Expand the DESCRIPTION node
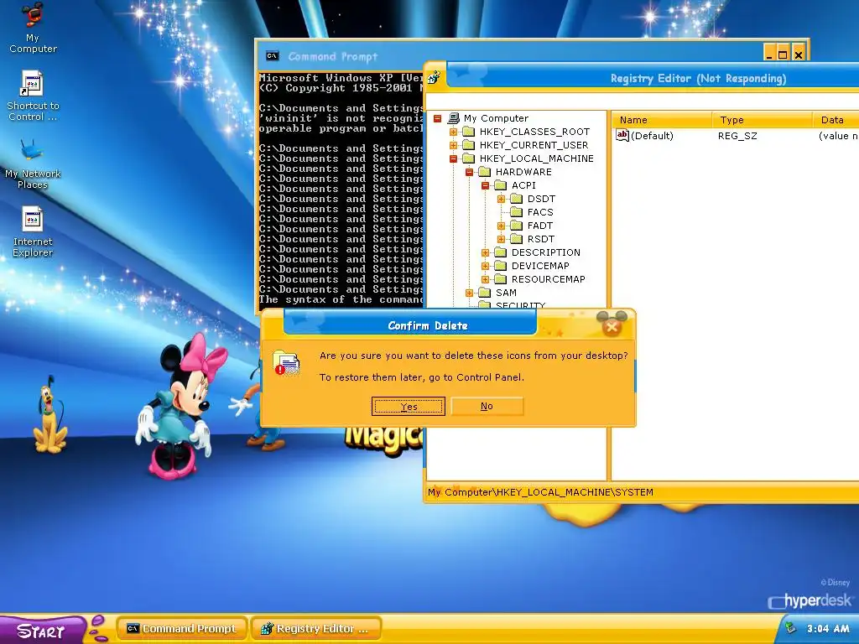This screenshot has width=859, height=644. 485,252
